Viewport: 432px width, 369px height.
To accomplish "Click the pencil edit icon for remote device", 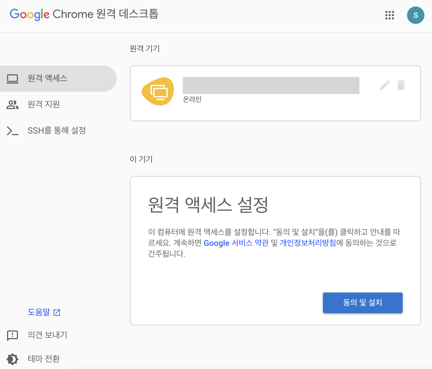I will click(x=385, y=85).
